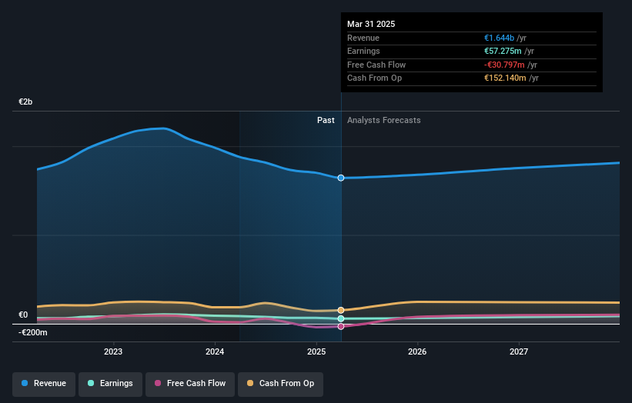The image size is (632, 403).
Task: Toggle the Cash From Op legend button
Action: pos(280,384)
